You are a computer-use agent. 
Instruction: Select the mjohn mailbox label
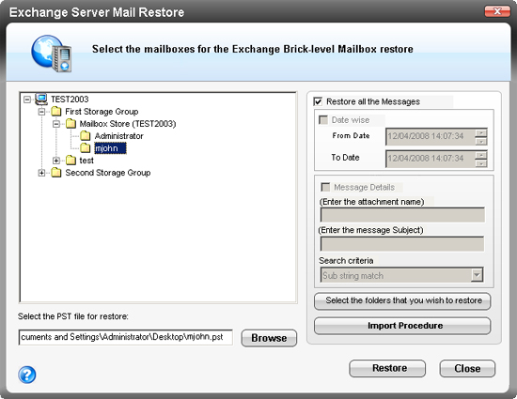(x=110, y=148)
